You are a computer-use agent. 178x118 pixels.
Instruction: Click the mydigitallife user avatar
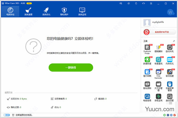tap(147, 22)
